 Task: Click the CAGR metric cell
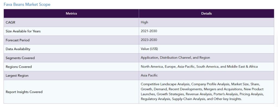[71, 22]
